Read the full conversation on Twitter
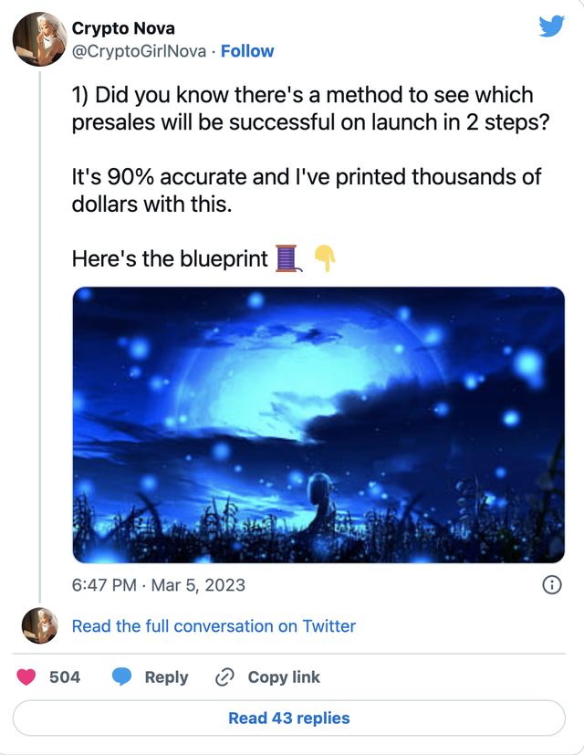 (214, 626)
